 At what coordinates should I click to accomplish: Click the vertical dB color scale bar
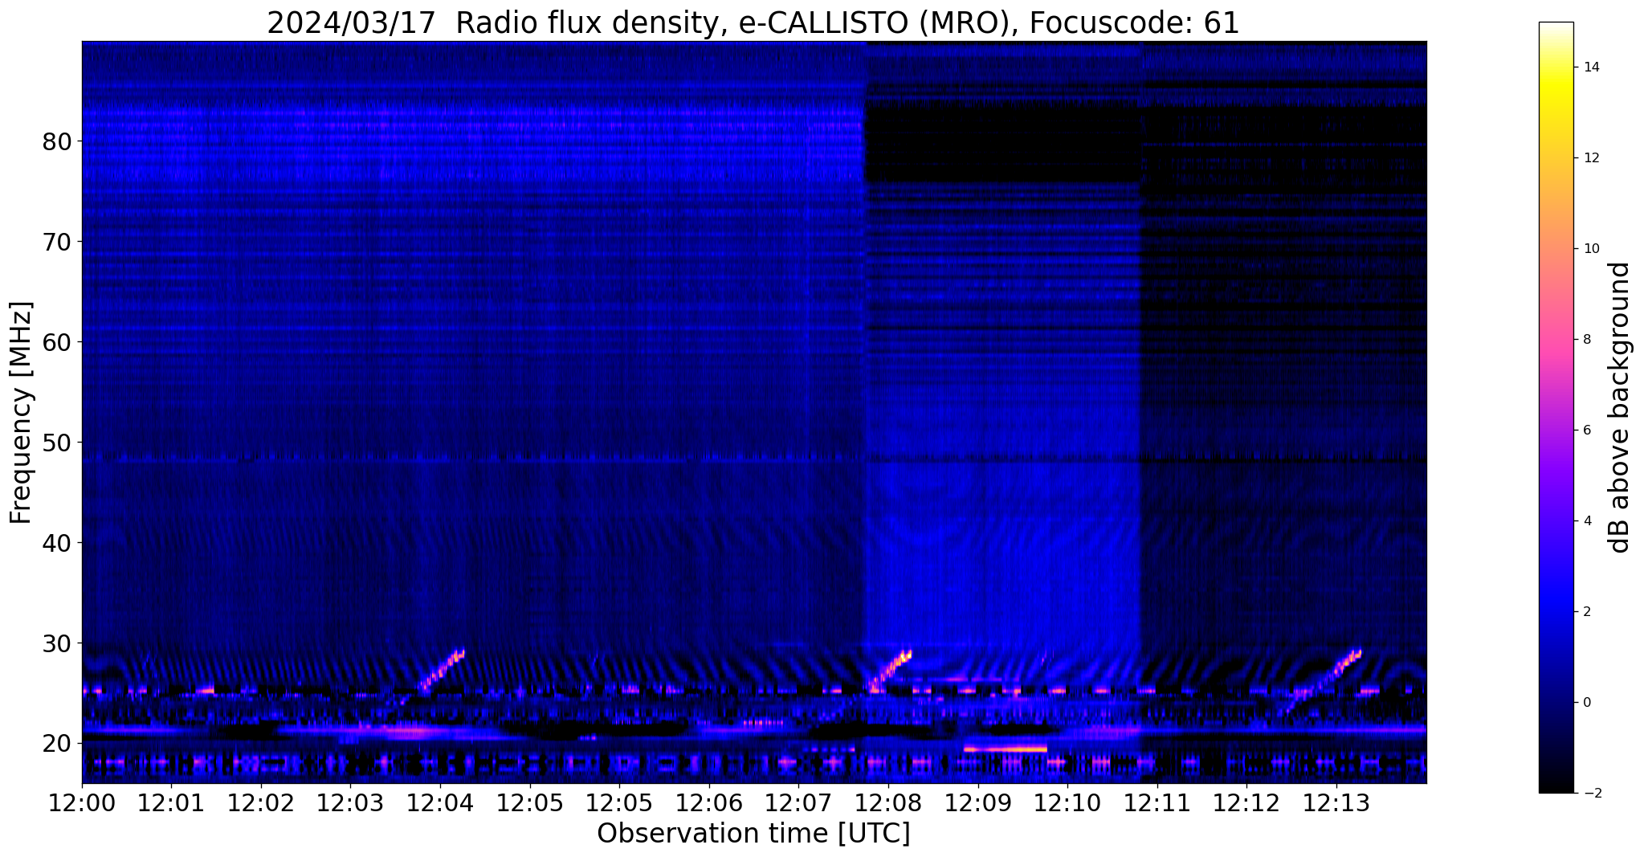pyautogui.click(x=1556, y=407)
